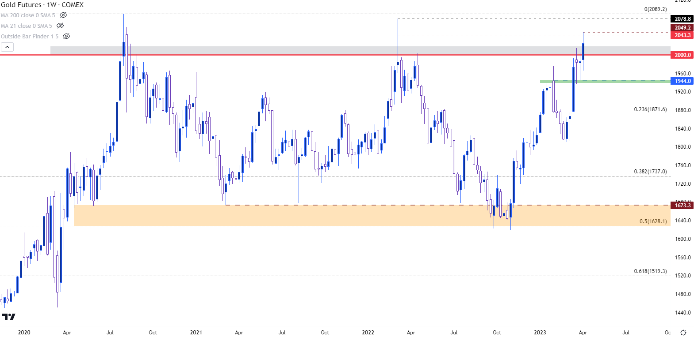
Task: Click the 1800.0 price axis tick
Action: (682, 147)
